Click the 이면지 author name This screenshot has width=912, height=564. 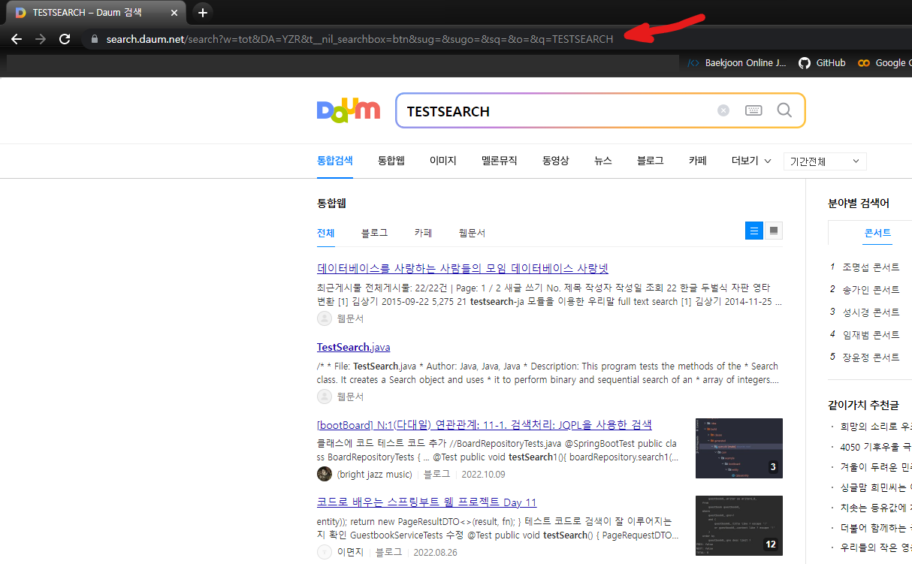pyautogui.click(x=350, y=552)
